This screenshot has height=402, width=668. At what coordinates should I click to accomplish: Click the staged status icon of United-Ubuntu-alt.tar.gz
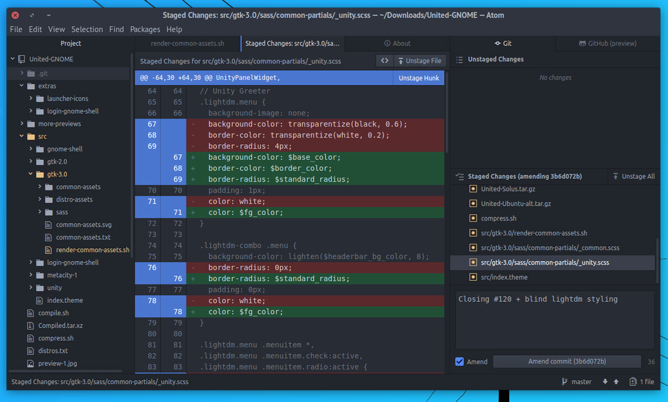(x=473, y=204)
